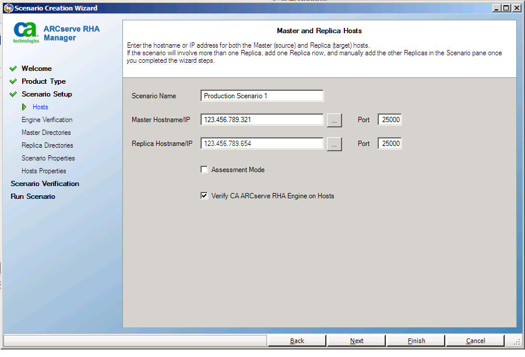This screenshot has height=357, width=525.
Task: Enable Assessment Mode
Action: pos(204,169)
